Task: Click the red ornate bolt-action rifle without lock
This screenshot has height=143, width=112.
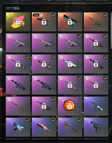Action: (x=18, y=106)
